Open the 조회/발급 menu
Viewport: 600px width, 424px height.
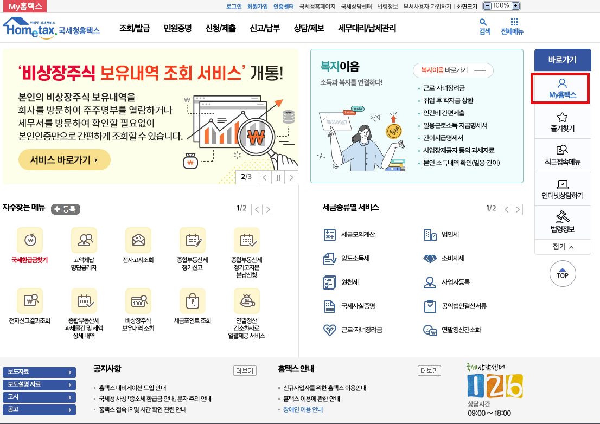[x=135, y=28]
